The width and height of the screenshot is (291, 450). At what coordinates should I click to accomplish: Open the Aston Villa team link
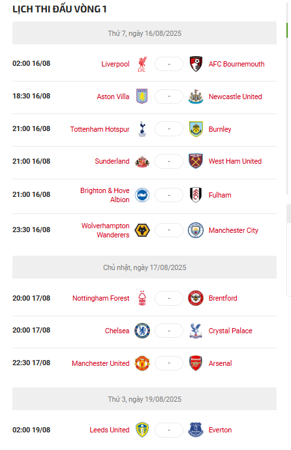coord(113,97)
